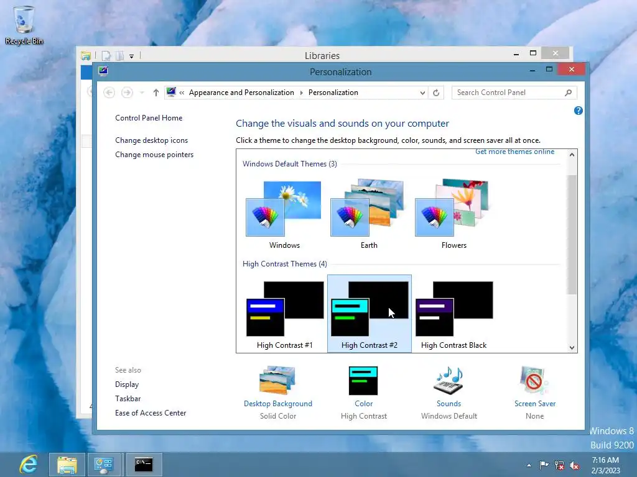Open the Desktop Background settings icon
Screen dimensions: 637x477
(277, 380)
